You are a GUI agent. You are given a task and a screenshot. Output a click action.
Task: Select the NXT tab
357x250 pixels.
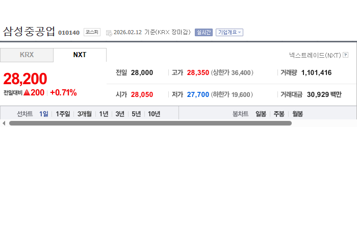[x=80, y=55]
